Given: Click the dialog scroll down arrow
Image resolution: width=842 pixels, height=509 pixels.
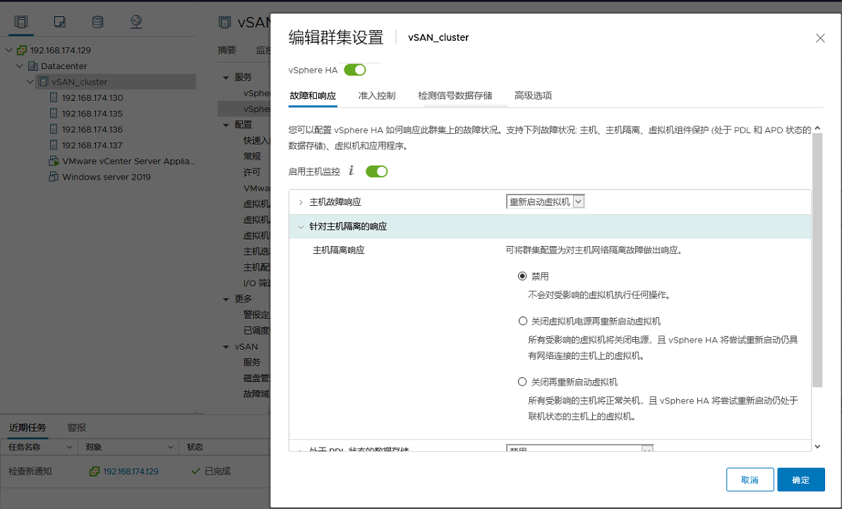Looking at the screenshot, I should 817,446.
